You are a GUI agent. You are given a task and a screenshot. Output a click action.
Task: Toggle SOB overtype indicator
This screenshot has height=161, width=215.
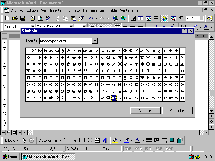[x=159, y=149]
